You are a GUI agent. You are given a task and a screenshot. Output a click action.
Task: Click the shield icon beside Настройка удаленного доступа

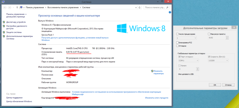(x=4, y=26)
